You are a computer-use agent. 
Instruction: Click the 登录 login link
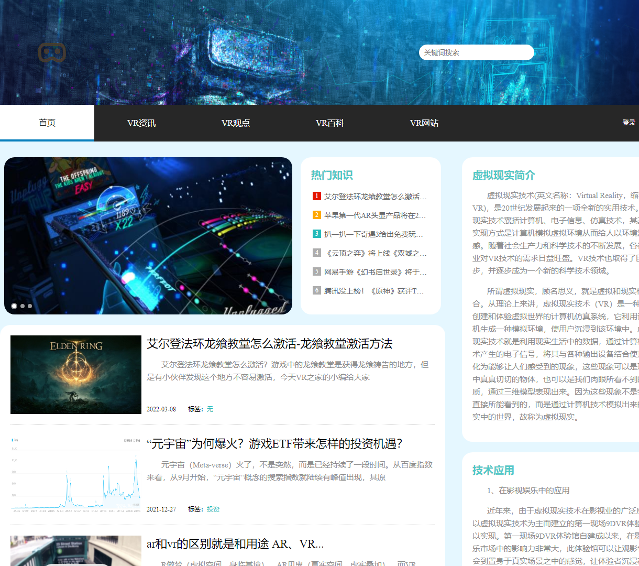click(x=629, y=122)
